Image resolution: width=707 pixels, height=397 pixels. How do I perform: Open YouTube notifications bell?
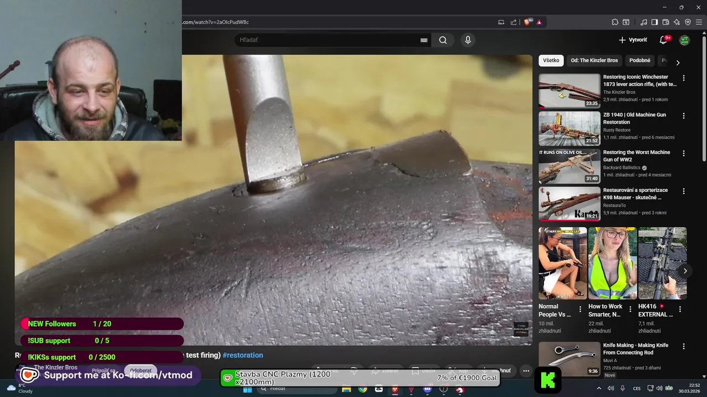[663, 40]
